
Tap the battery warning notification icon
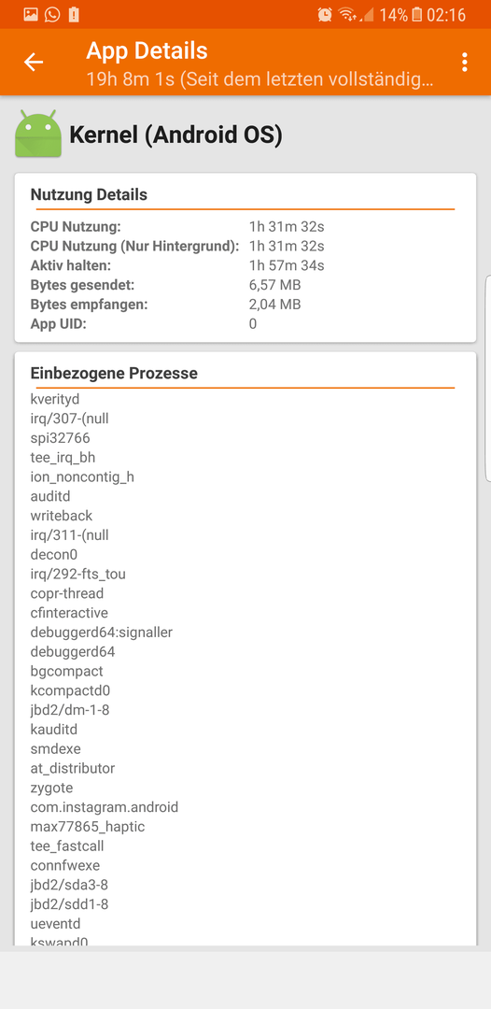coord(75,14)
